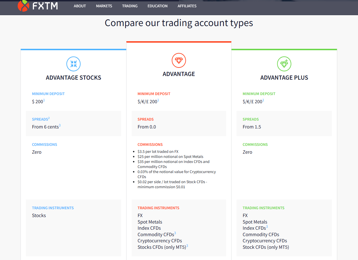
Task: Click footnote 1 next to $ 200
Action: (44, 100)
